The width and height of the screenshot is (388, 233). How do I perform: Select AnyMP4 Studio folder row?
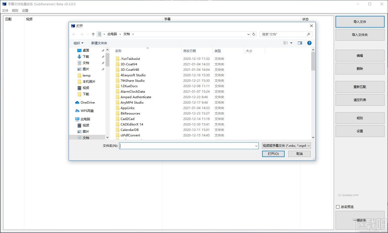(x=170, y=102)
